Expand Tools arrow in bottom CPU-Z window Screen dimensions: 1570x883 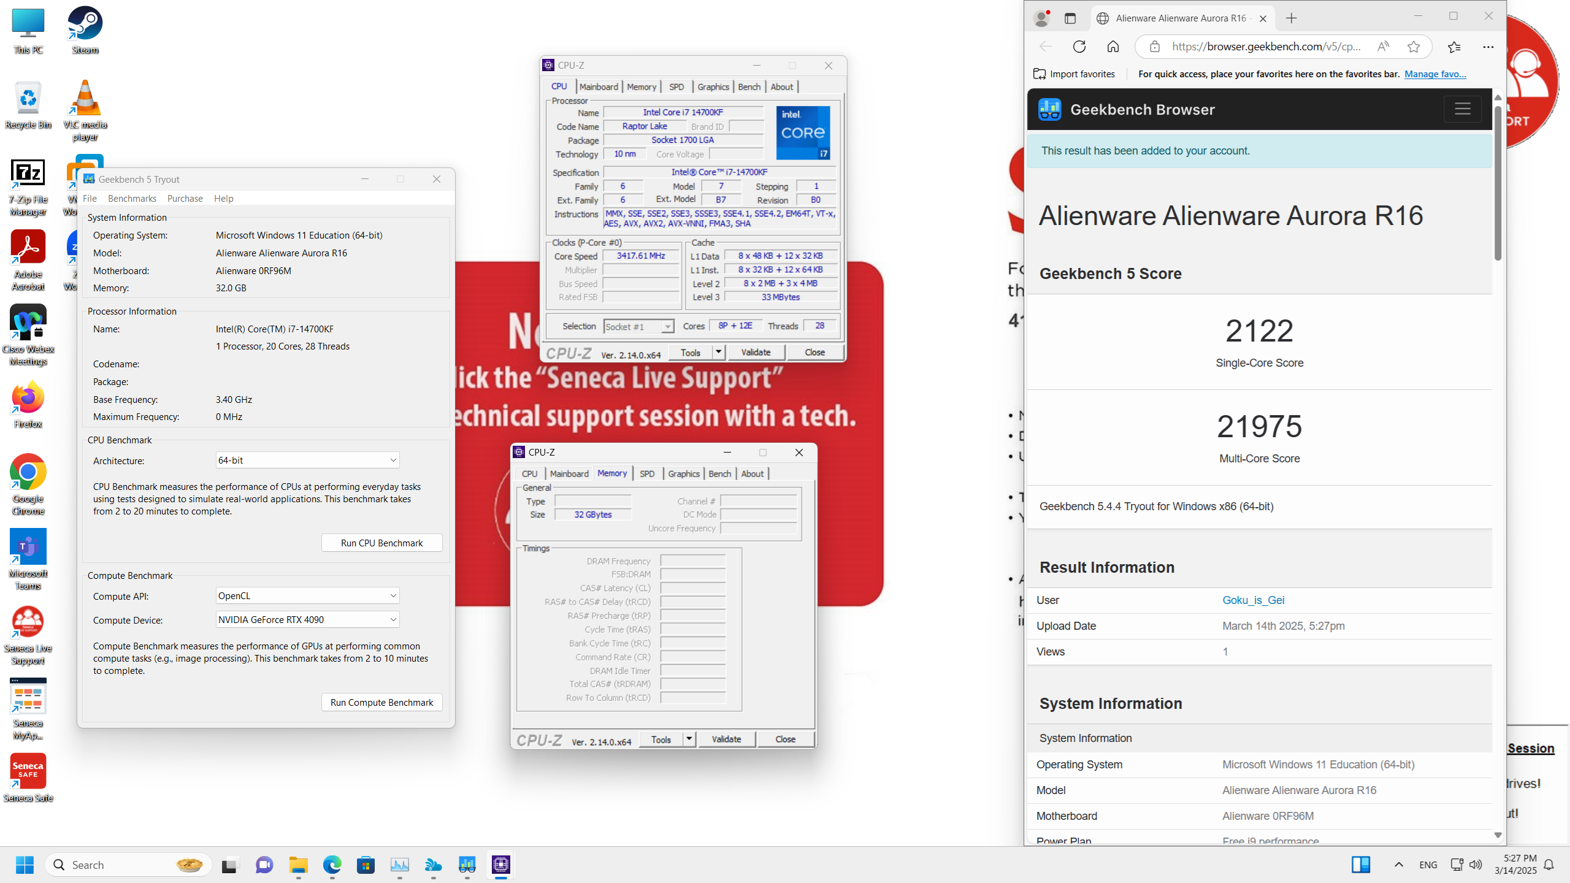[x=689, y=739]
